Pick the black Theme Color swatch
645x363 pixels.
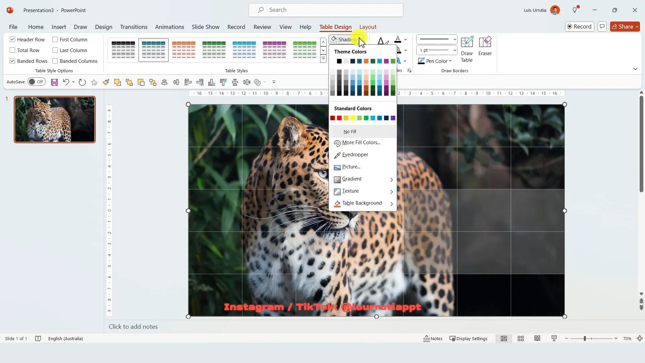(x=339, y=61)
